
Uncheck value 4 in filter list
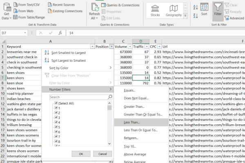point(56,122)
